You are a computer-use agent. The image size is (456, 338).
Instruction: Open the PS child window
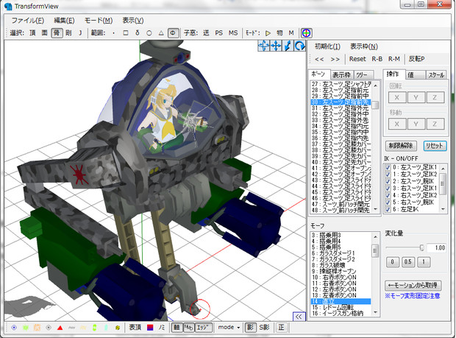(218, 33)
